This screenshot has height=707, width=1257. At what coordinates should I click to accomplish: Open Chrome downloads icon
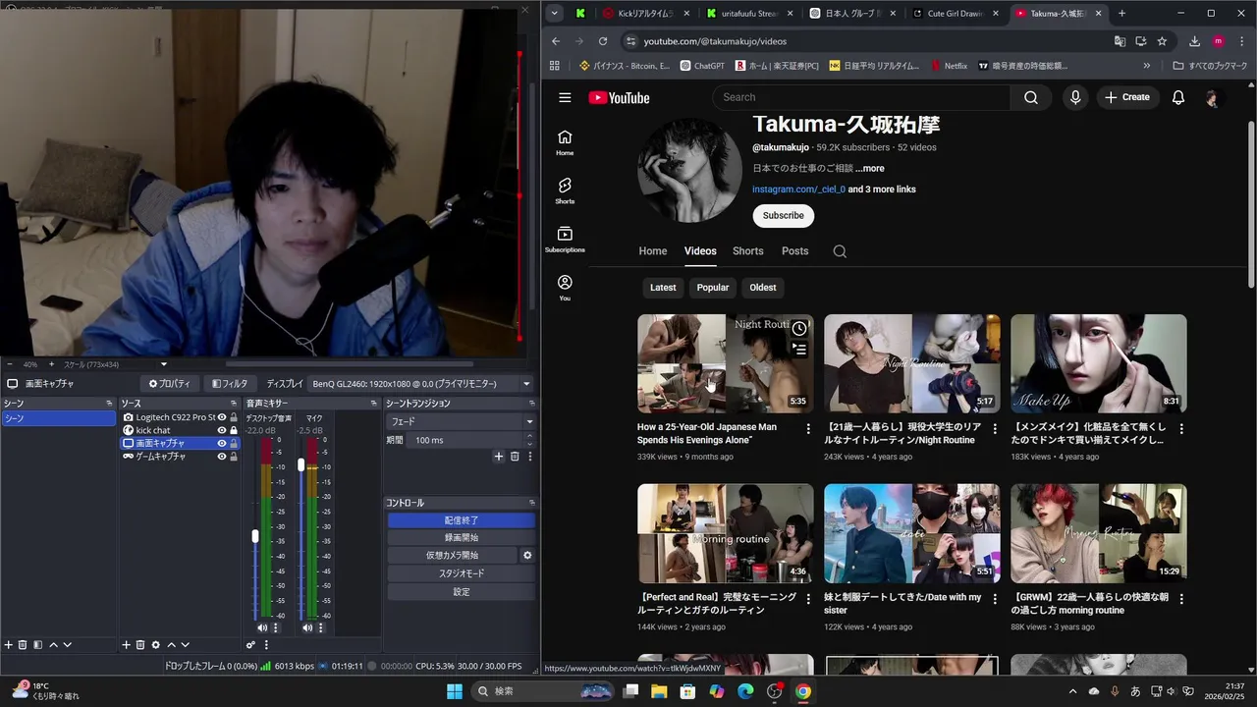click(x=1194, y=41)
